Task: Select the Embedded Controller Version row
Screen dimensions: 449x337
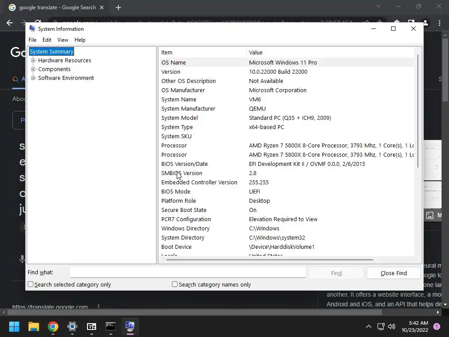Action: pyautogui.click(x=287, y=182)
